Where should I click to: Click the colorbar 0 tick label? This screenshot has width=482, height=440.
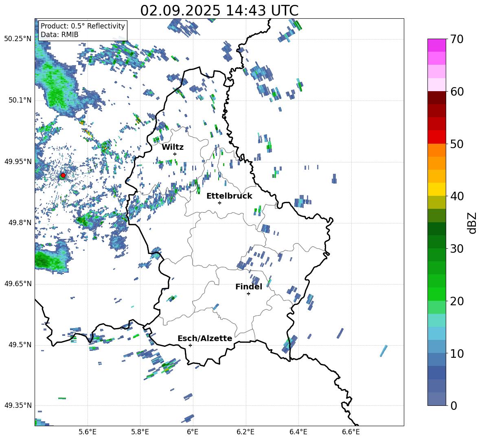point(454,405)
